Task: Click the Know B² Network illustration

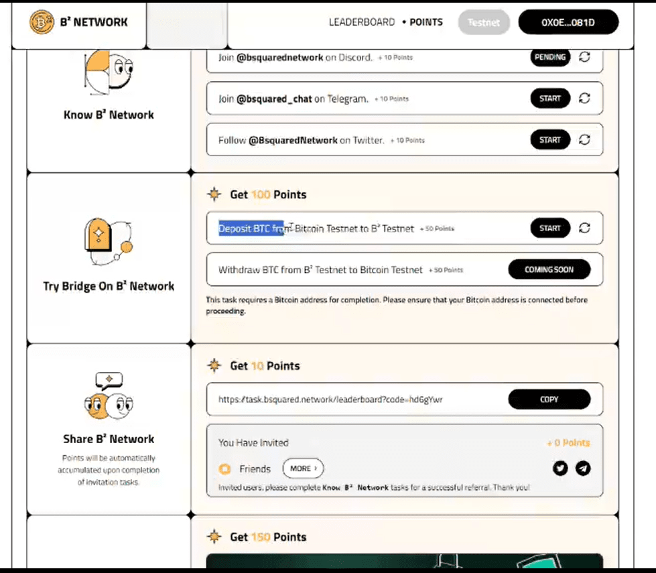Action: click(109, 72)
